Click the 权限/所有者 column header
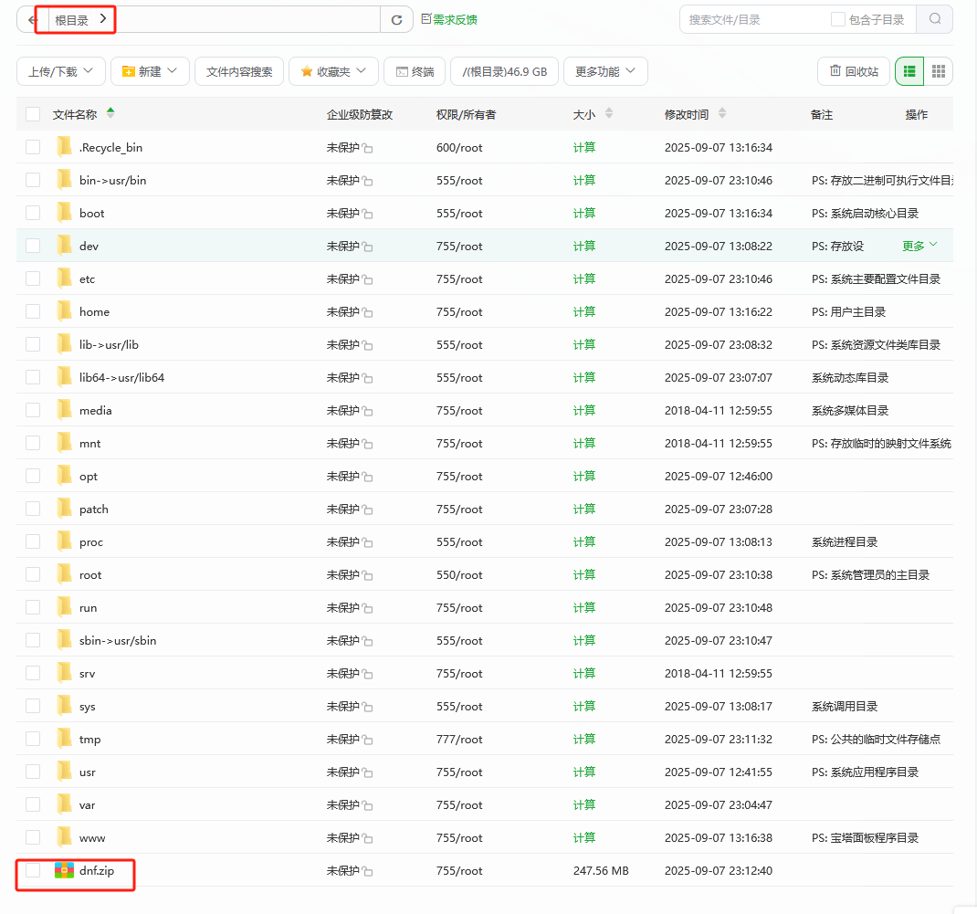The image size is (977, 914). pyautogui.click(x=466, y=114)
